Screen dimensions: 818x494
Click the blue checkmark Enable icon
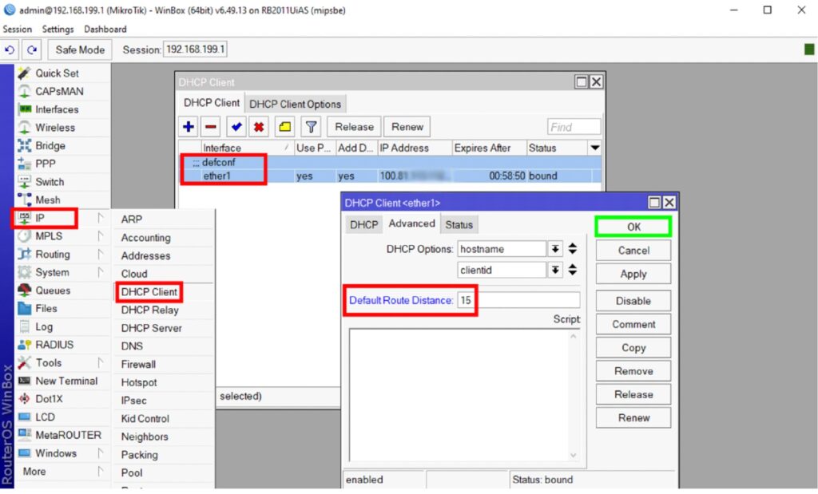click(x=236, y=127)
